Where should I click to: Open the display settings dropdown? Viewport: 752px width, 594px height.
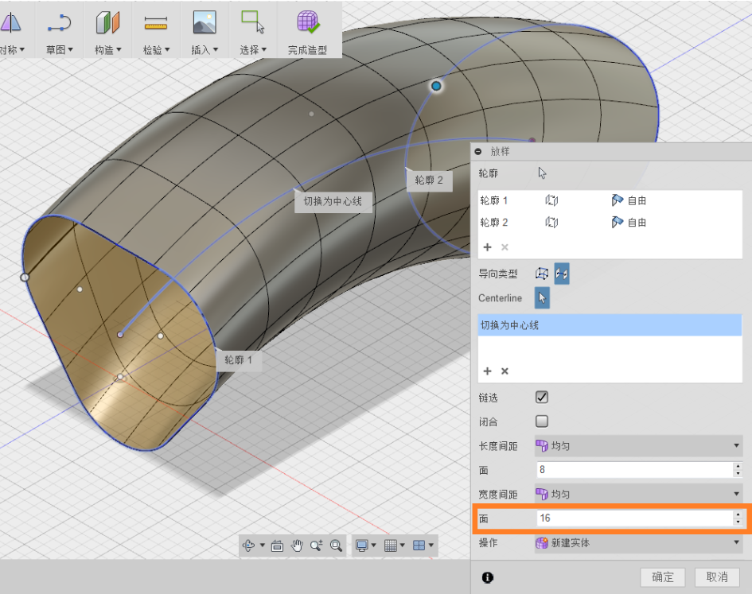(369, 545)
